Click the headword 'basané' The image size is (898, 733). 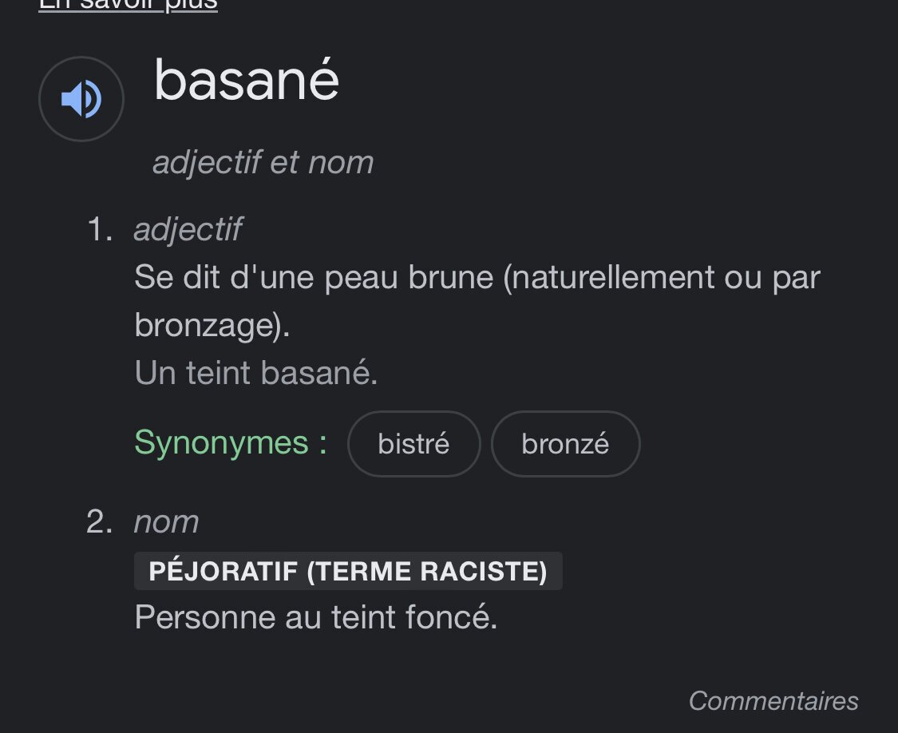pos(247,80)
